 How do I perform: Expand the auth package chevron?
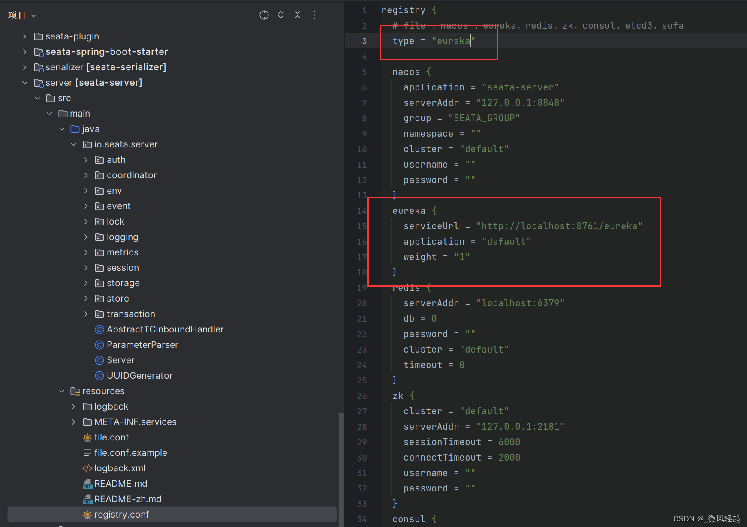(x=86, y=160)
